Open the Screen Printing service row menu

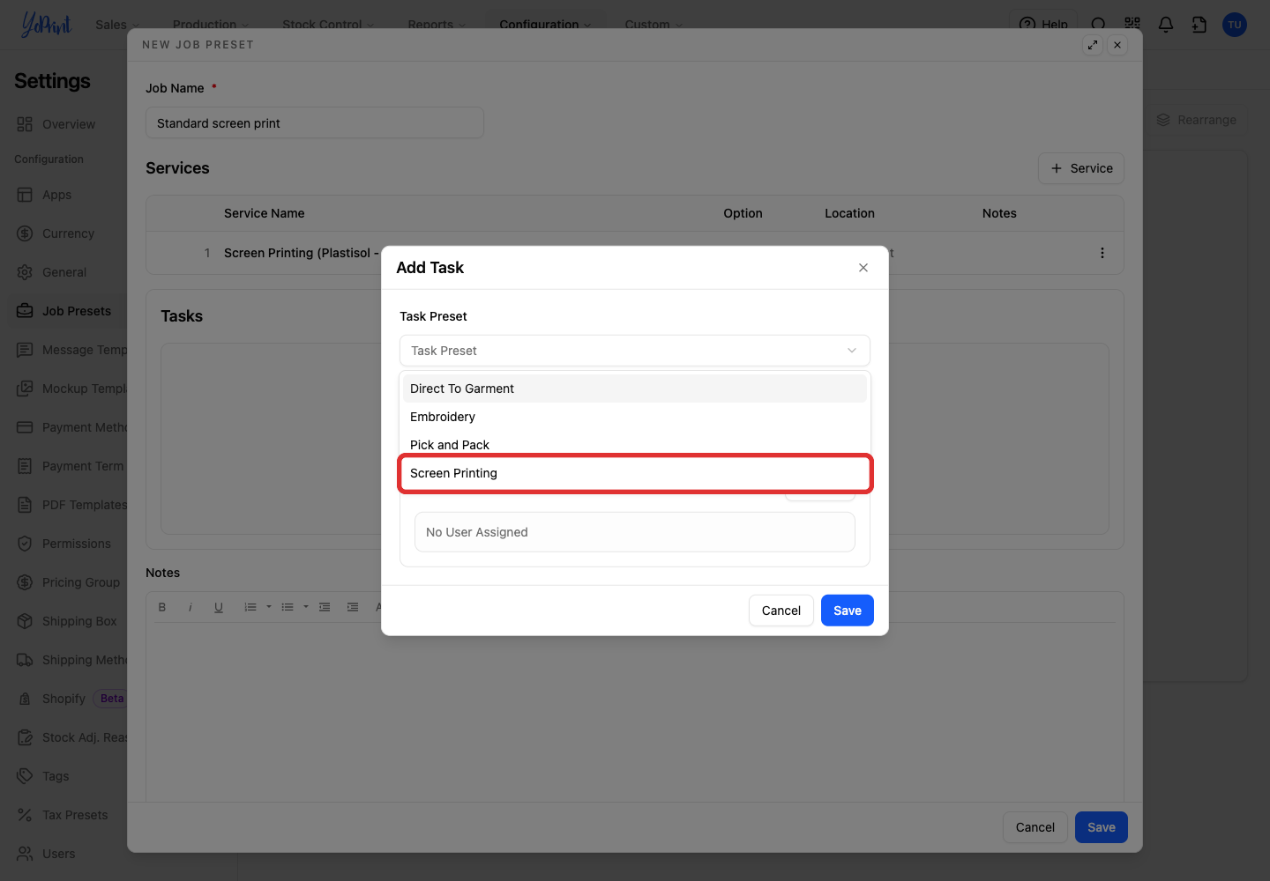pyautogui.click(x=1102, y=253)
